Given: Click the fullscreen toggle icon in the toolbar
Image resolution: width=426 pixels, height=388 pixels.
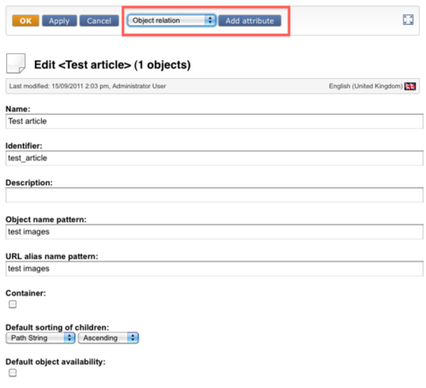Looking at the screenshot, I should [408, 20].
